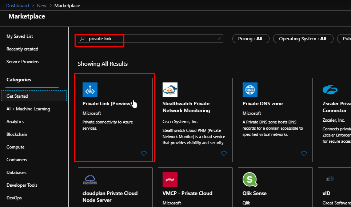351x207 pixels.
Task: Open the Qlik Sense title
Action: coord(255,193)
